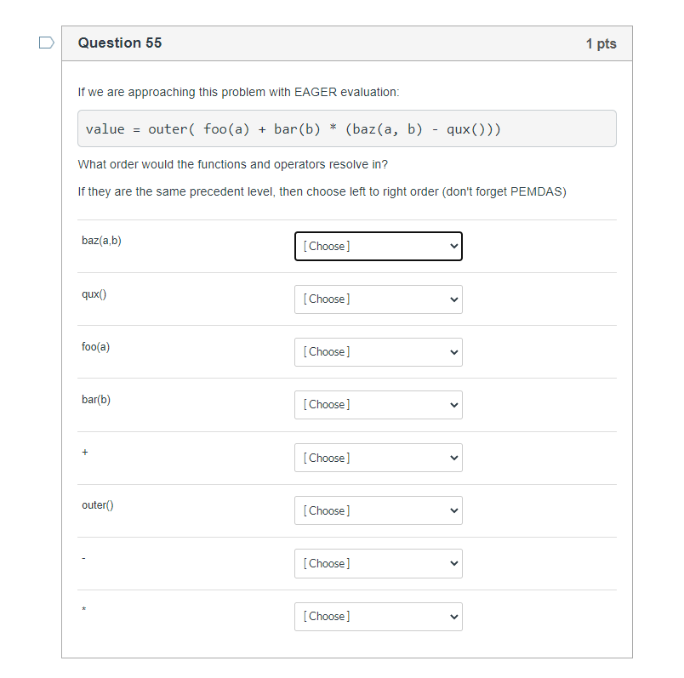Open the dropdown for the - operator

click(379, 564)
